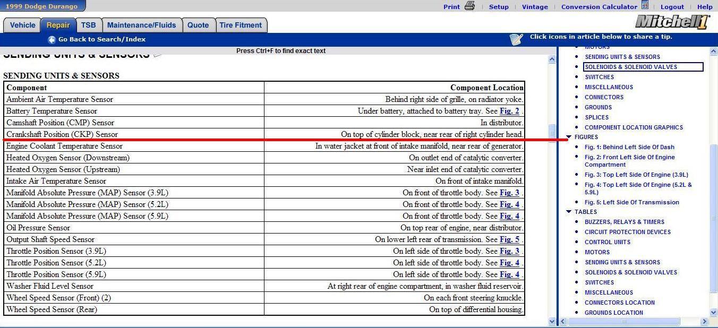Open the Maintenance/Fluids tab
This screenshot has width=718, height=328.
[142, 25]
